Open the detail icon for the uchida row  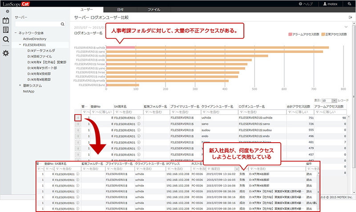(77, 118)
